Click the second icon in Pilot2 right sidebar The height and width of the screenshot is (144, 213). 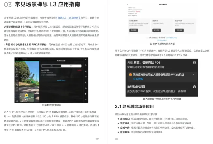pyautogui.click(x=86, y=71)
